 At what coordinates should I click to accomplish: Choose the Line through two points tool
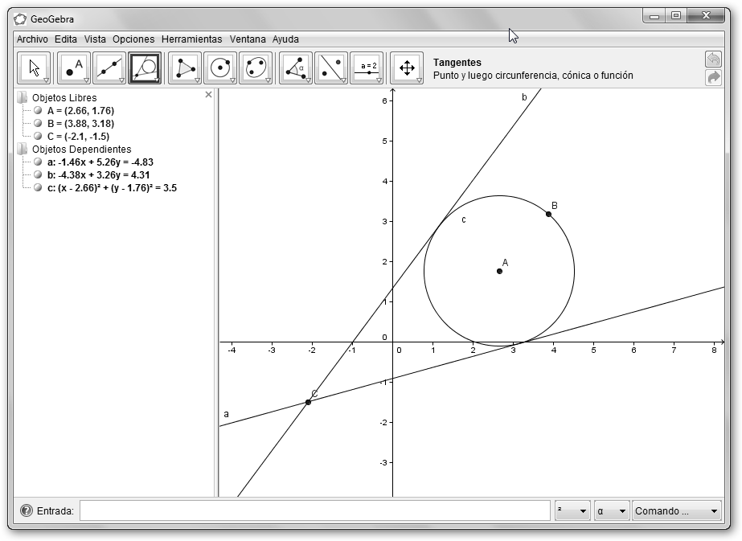(x=109, y=68)
